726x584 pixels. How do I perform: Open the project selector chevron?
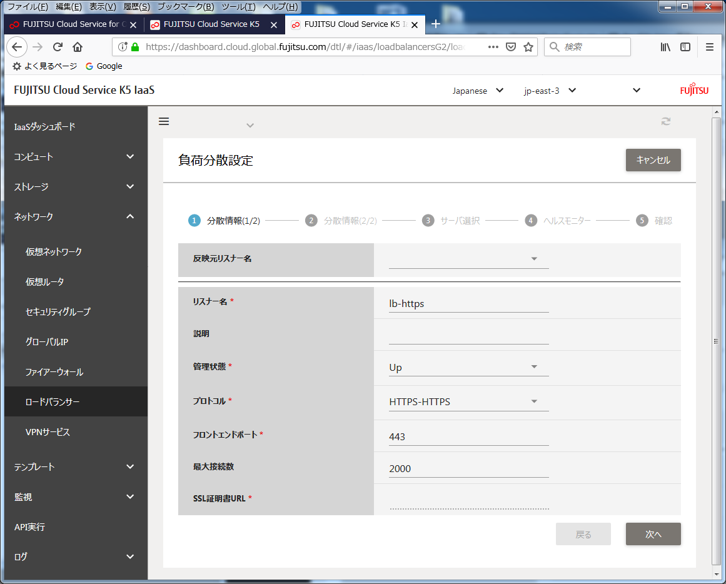tap(250, 126)
